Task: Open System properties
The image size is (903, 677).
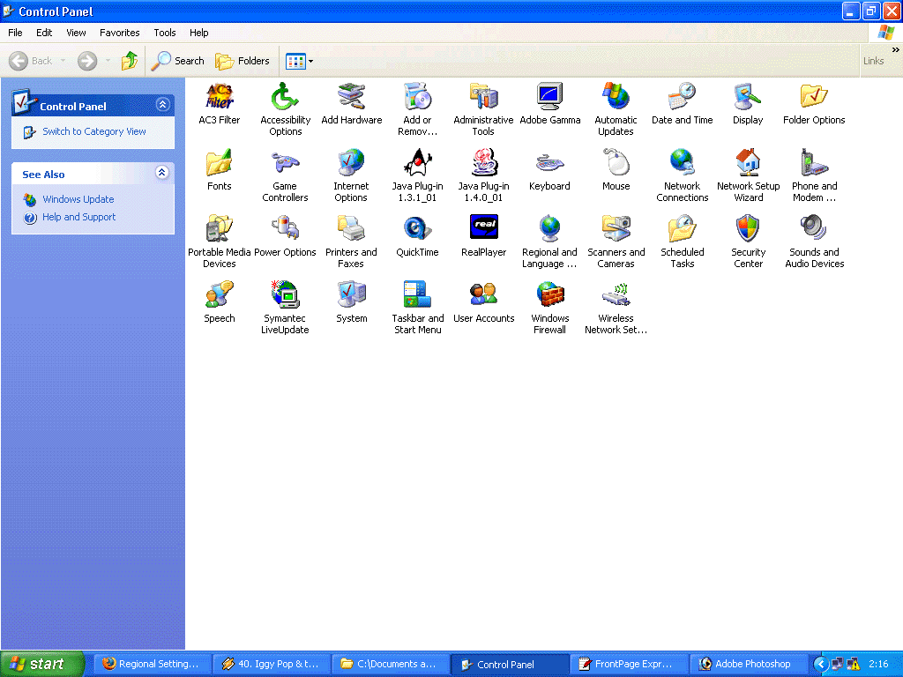Action: tap(351, 303)
